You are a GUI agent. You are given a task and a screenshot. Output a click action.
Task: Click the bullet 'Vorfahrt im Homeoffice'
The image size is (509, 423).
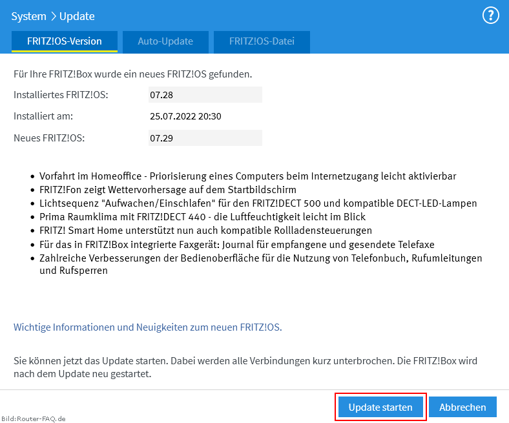pyautogui.click(x=247, y=176)
